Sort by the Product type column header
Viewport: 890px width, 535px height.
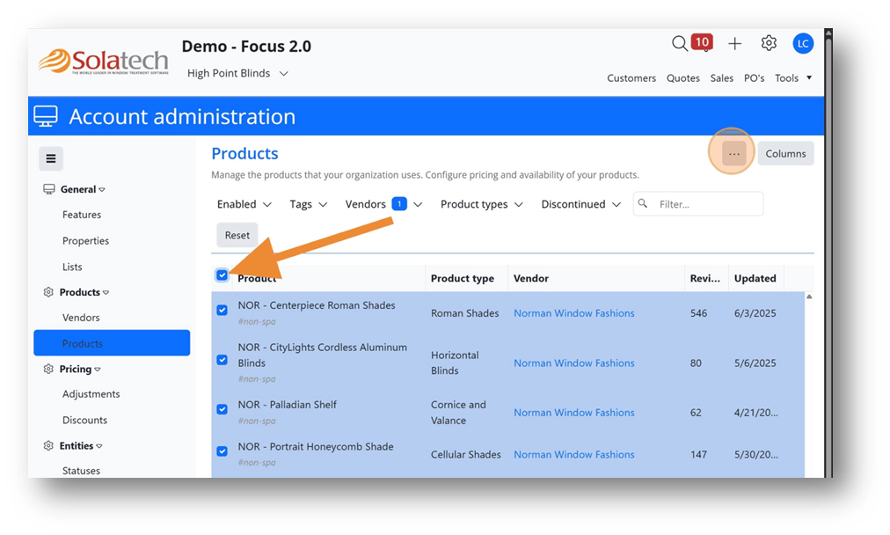(462, 278)
